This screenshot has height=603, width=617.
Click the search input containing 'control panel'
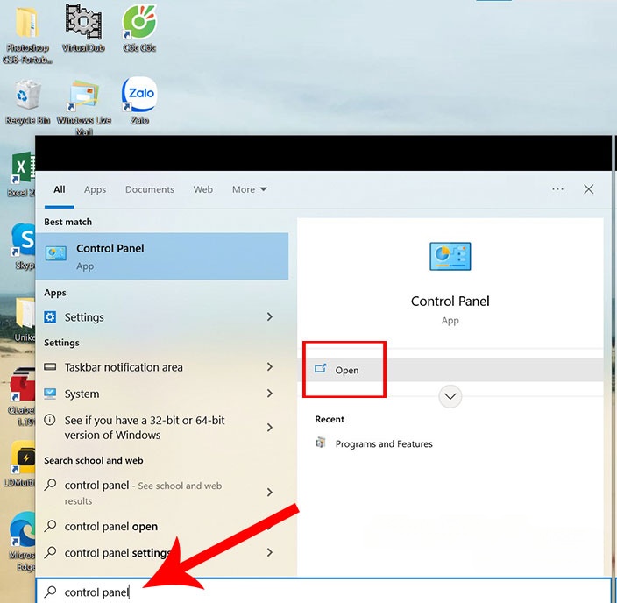coord(323,592)
